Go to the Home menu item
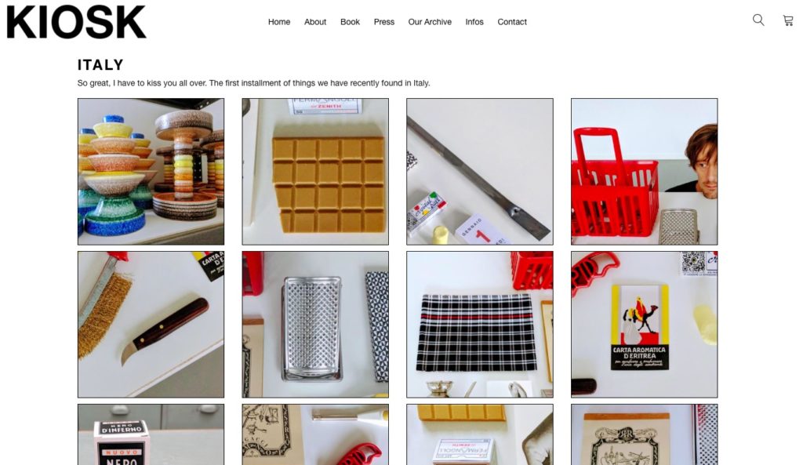The height and width of the screenshot is (465, 803). tap(279, 22)
